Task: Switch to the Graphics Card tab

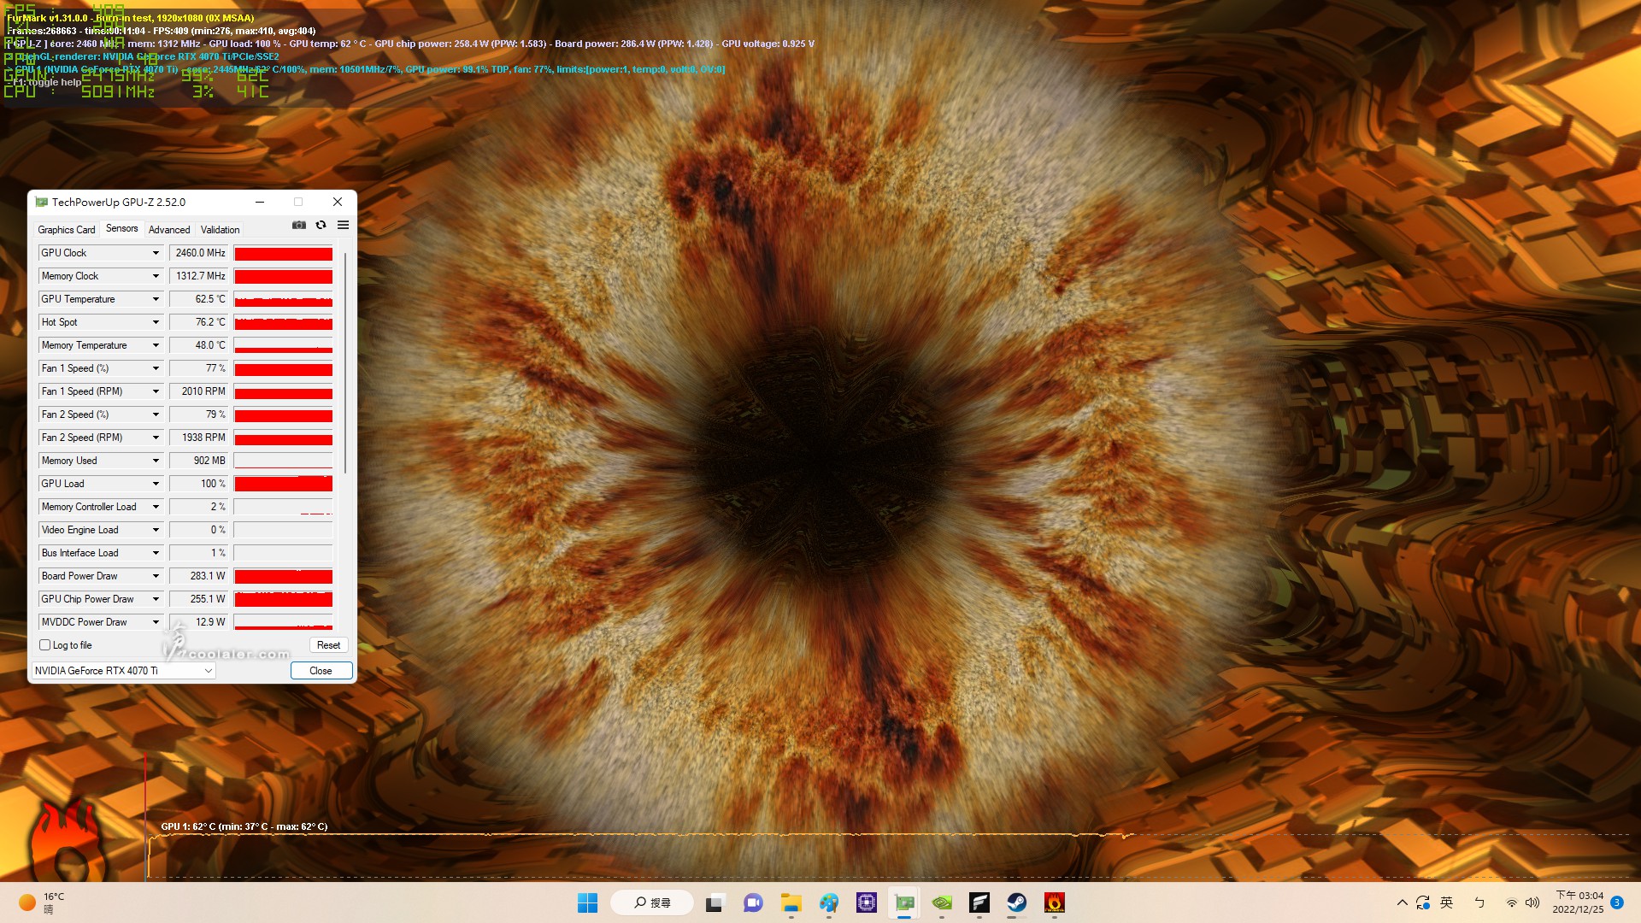Action: (67, 230)
